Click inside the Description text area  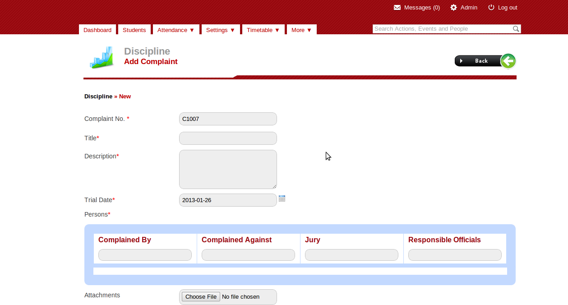point(228,169)
